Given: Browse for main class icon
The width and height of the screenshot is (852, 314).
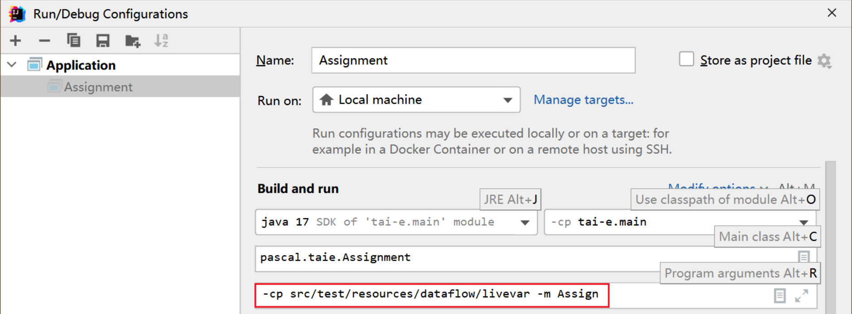Looking at the screenshot, I should click(x=804, y=257).
